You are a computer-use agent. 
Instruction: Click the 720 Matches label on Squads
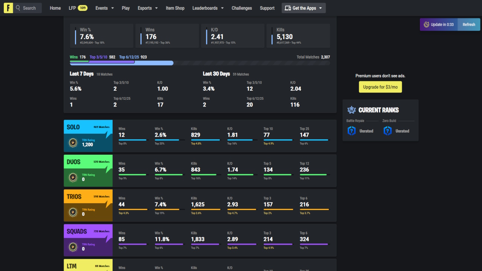pyautogui.click(x=101, y=231)
